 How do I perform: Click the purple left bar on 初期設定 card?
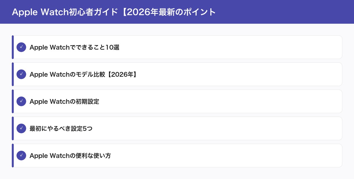pyautogui.click(x=13, y=101)
